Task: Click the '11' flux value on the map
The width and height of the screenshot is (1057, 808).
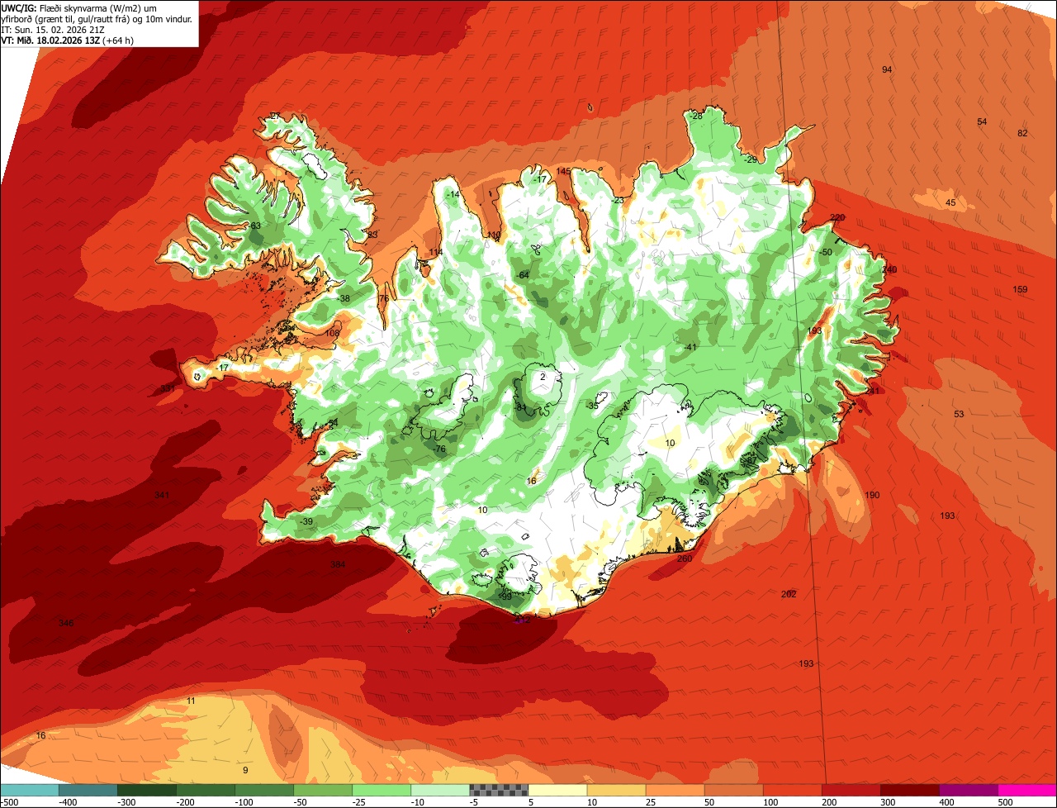Action: click(191, 701)
